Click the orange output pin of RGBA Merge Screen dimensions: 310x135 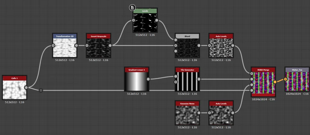275,82
